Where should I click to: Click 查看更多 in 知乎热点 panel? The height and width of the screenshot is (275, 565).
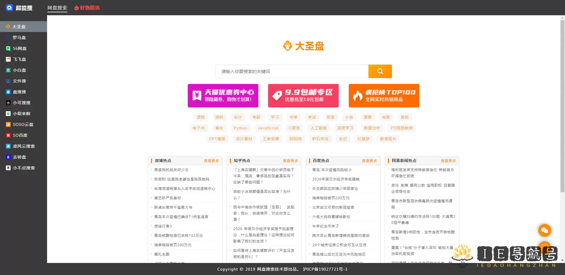coord(290,161)
